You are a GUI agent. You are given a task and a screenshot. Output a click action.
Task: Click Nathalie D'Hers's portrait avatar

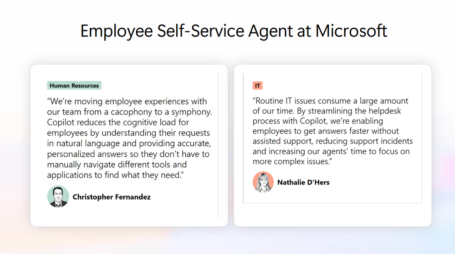[x=263, y=182]
